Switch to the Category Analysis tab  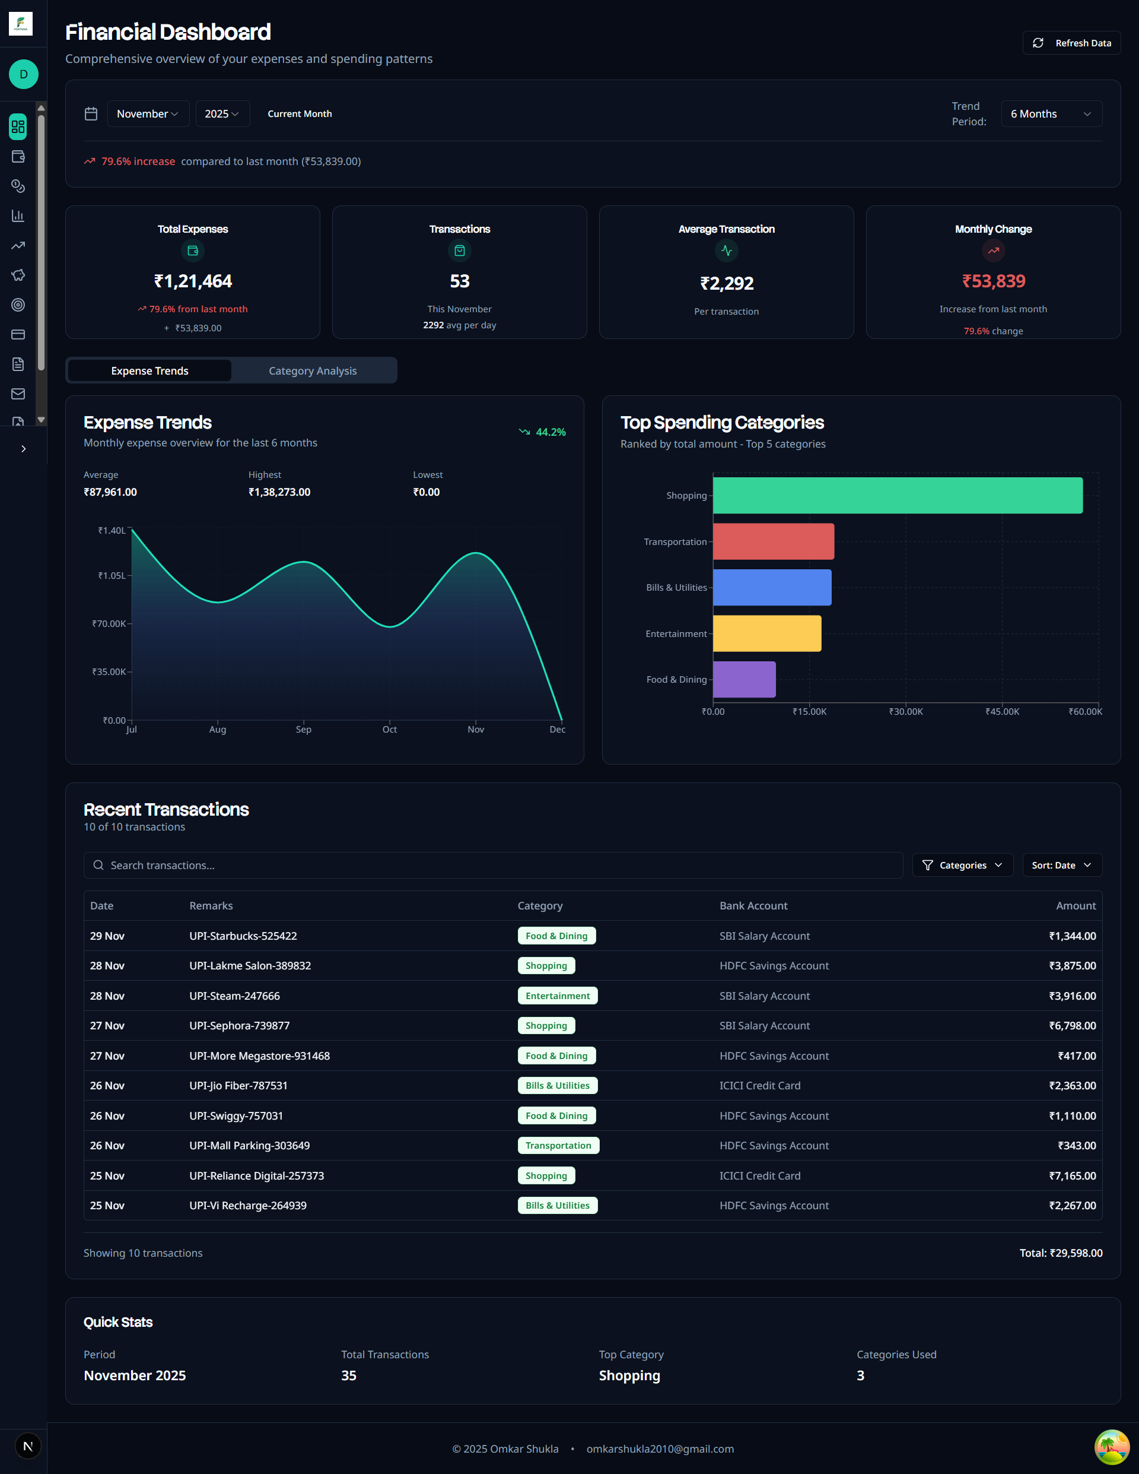312,370
